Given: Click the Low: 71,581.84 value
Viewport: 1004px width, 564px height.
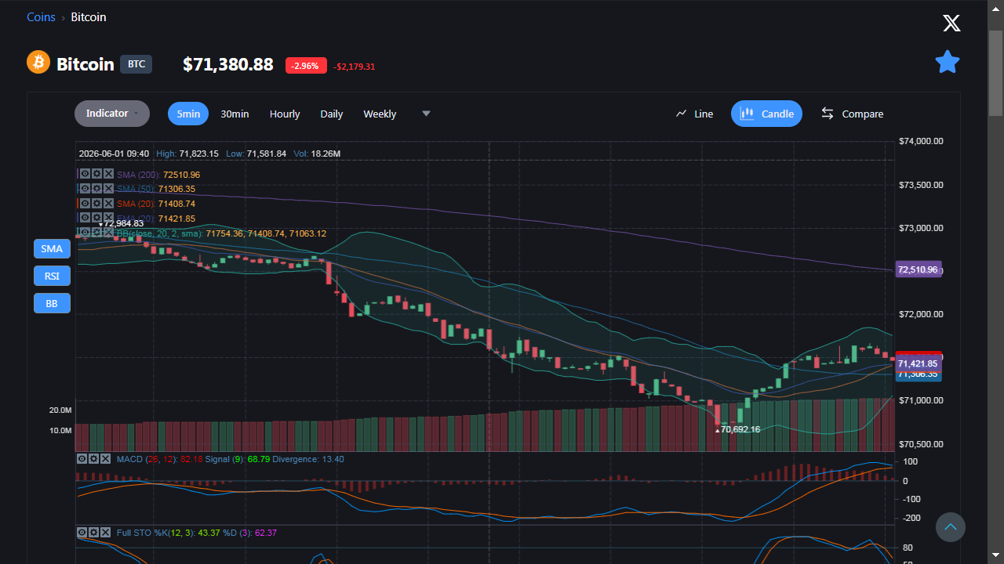Looking at the screenshot, I should [x=256, y=154].
